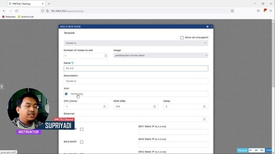Click the CPU (Core) input field
Screen dimensions: 275x154
click(x=86, y=107)
